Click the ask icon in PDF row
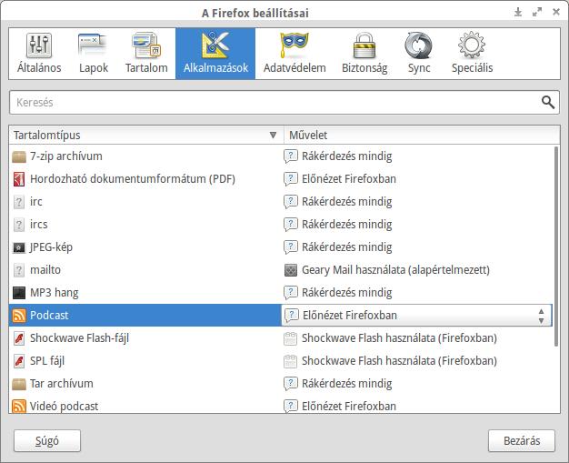Viewport: 569px width, 463px height. (291, 179)
